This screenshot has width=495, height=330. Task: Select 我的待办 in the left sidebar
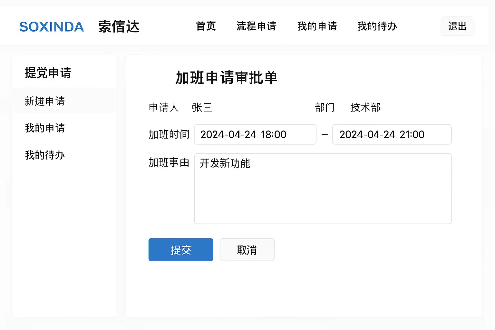(45, 155)
